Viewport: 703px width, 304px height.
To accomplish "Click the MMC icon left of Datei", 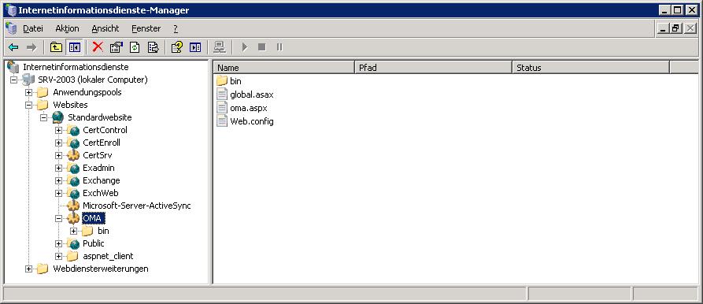I will coord(11,28).
